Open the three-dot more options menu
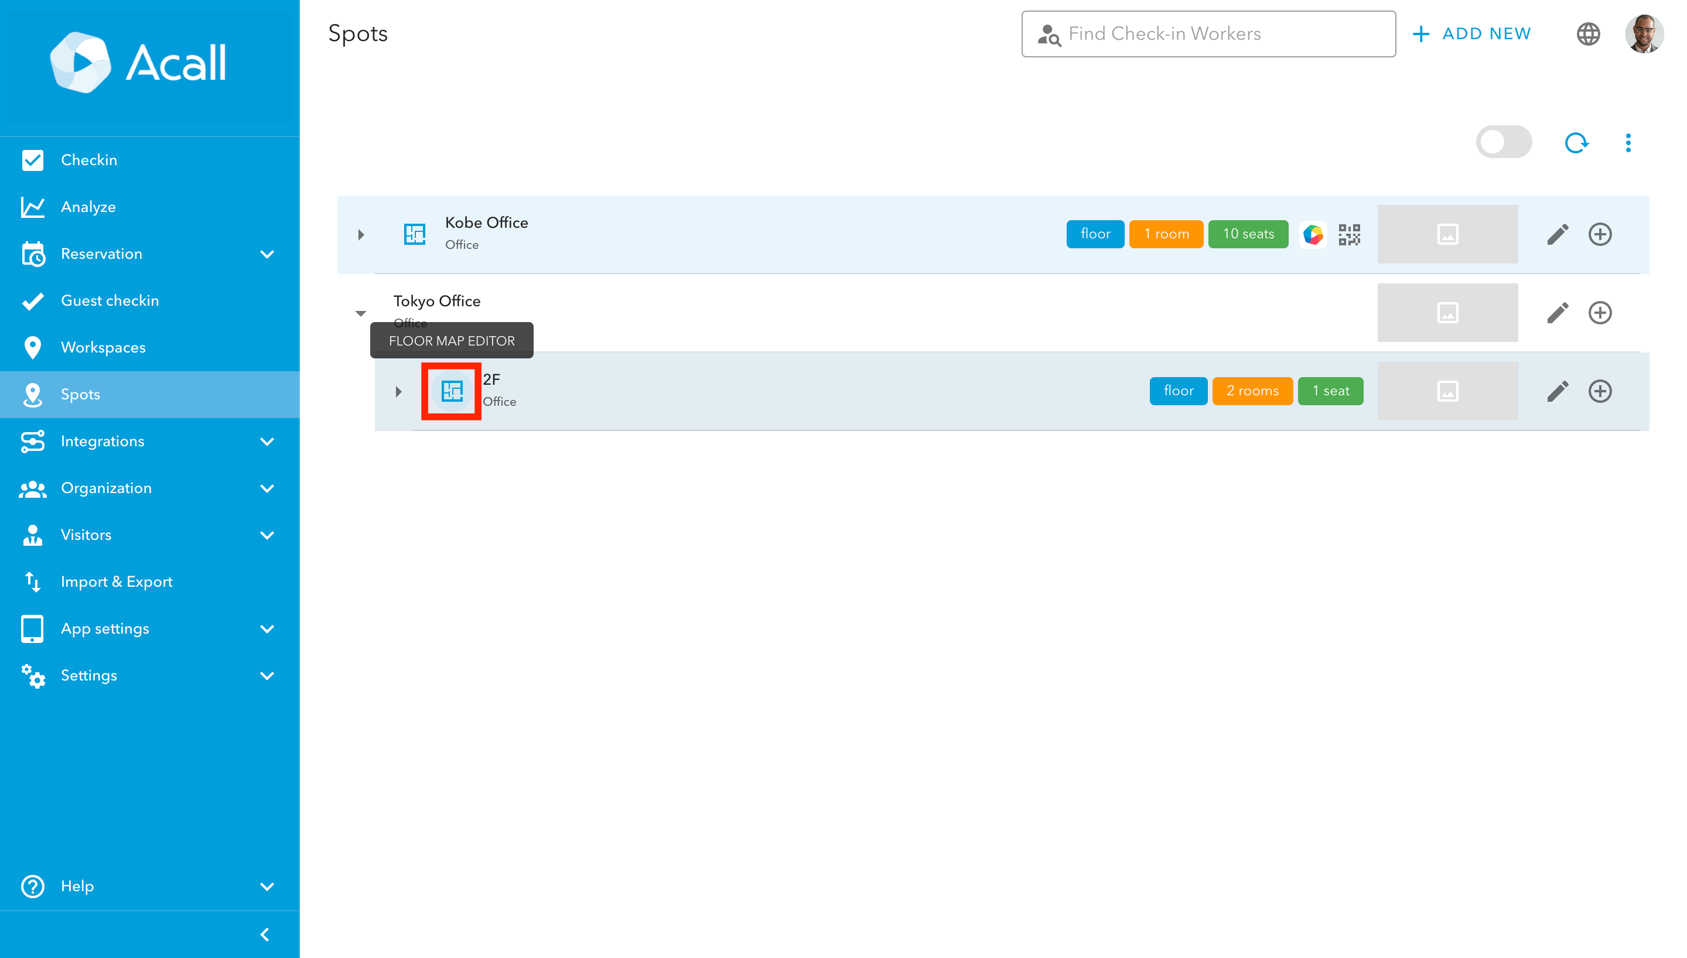Image resolution: width=1687 pixels, height=958 pixels. click(x=1628, y=142)
